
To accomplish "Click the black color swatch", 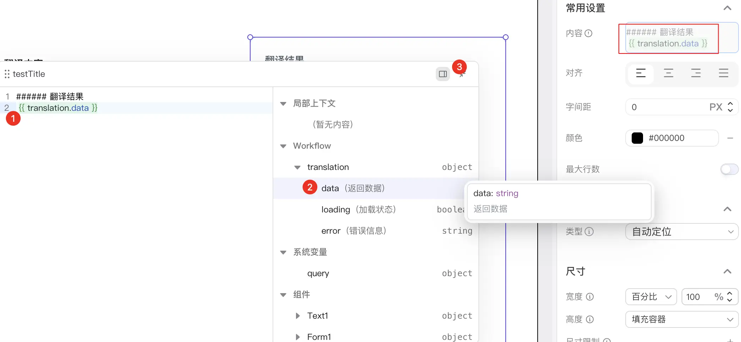I will point(637,138).
